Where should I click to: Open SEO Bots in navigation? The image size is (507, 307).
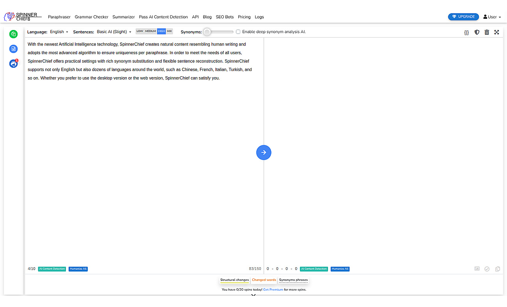(225, 17)
